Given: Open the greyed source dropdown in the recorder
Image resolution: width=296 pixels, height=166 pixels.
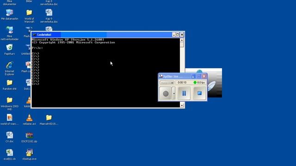Looking at the screenshot, I should (x=167, y=83).
